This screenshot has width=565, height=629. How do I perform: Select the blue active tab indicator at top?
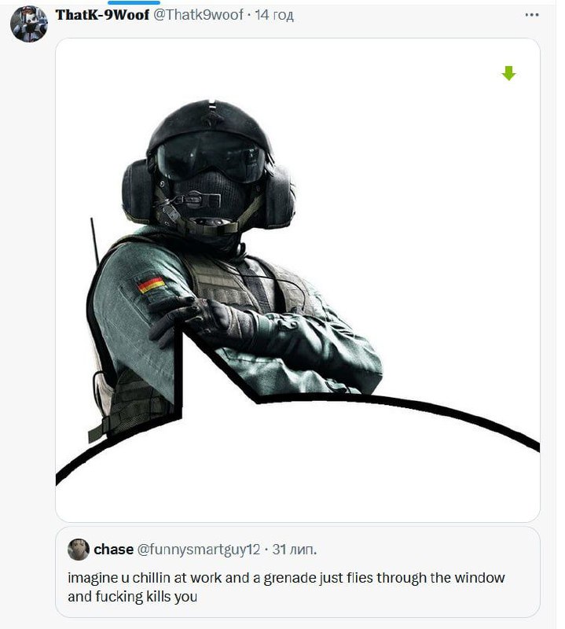point(134,2)
